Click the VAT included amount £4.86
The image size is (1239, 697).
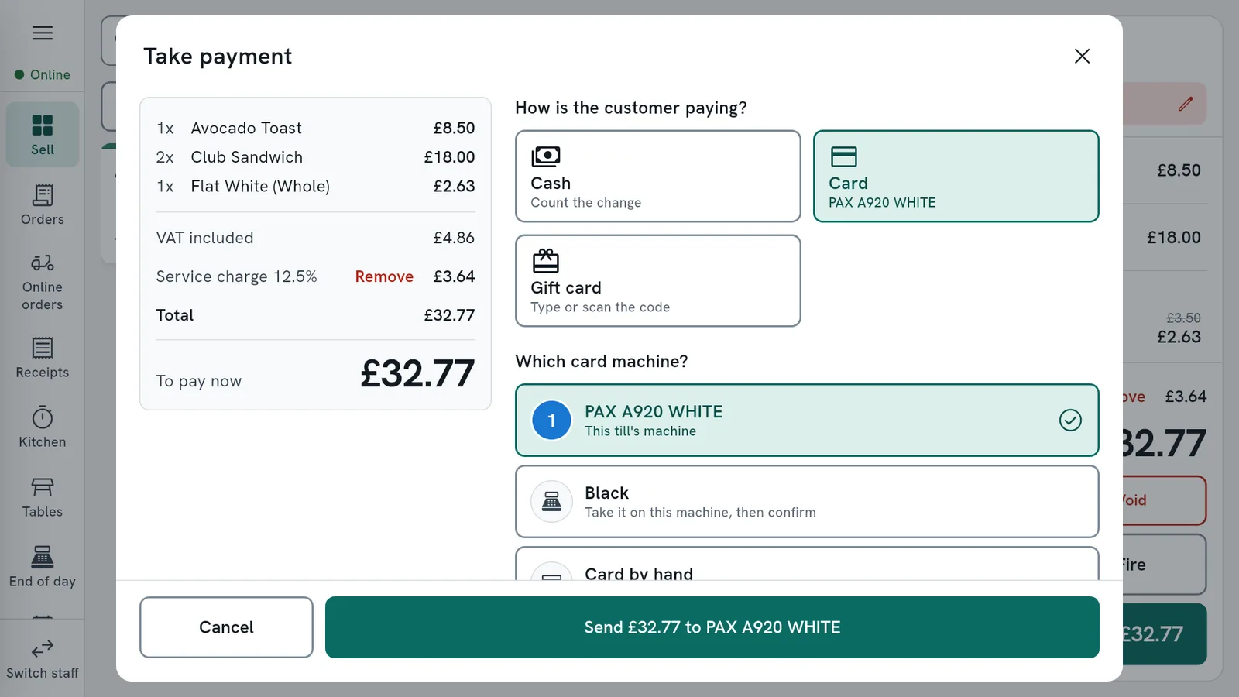pos(454,238)
